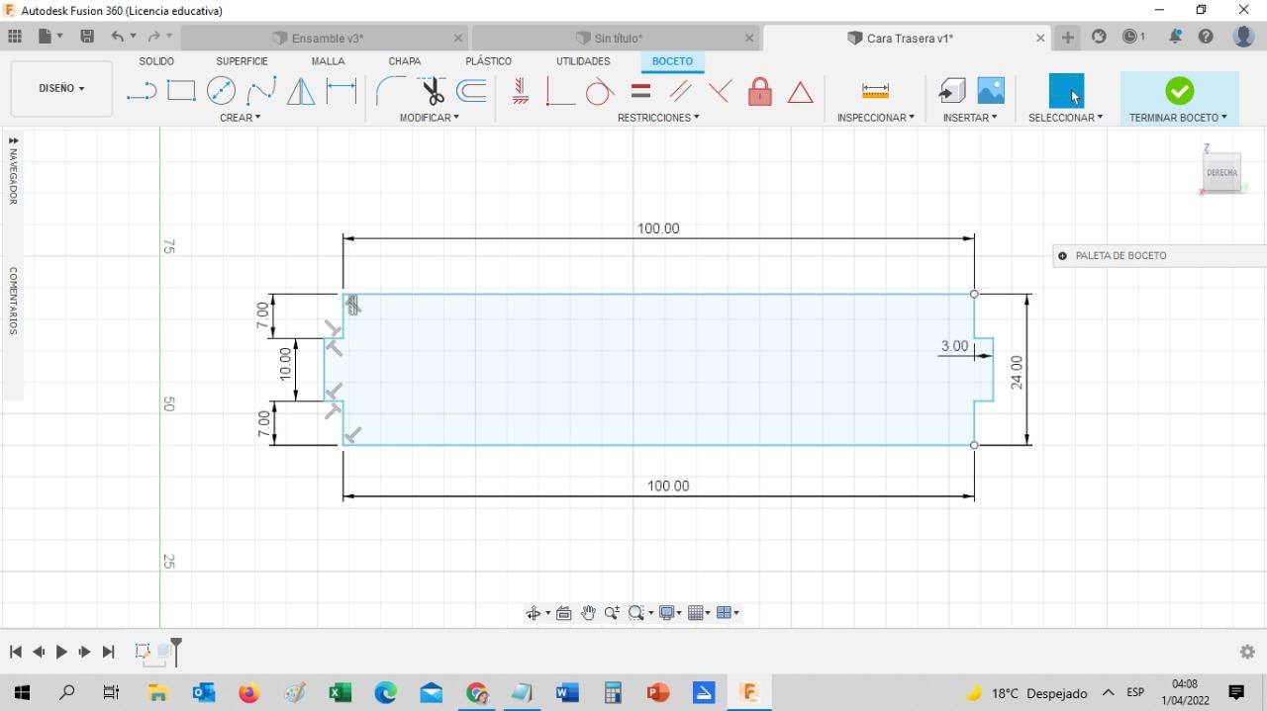Viewport: 1267px width, 711px height.
Task: Select the Line sketch tool
Action: point(142,92)
